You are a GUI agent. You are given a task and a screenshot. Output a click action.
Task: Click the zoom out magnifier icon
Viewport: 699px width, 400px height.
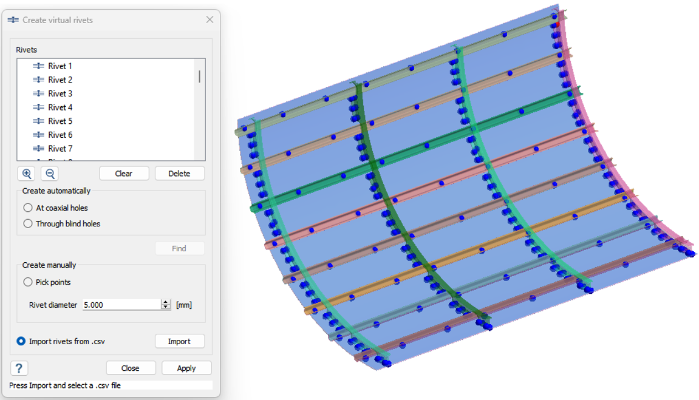click(50, 174)
